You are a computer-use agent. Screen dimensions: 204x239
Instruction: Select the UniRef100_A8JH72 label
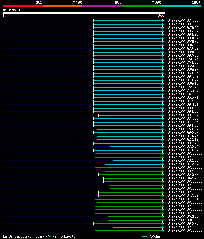point(183,143)
